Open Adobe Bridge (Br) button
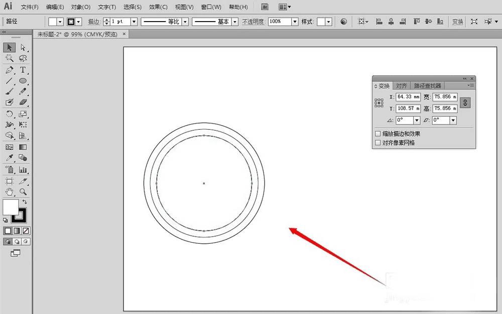Viewport: 502px width, 314px height. [x=265, y=7]
